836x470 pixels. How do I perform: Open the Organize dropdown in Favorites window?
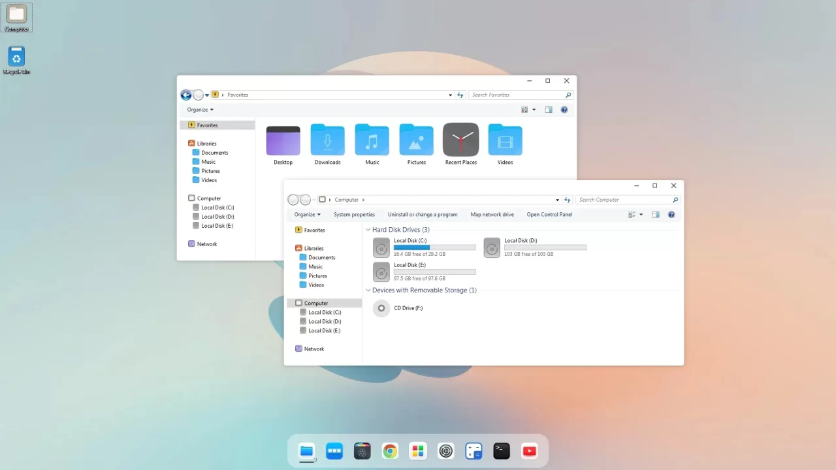pos(200,110)
